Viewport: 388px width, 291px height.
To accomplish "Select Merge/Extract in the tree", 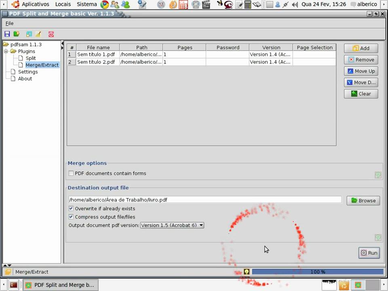I will pyautogui.click(x=42, y=65).
